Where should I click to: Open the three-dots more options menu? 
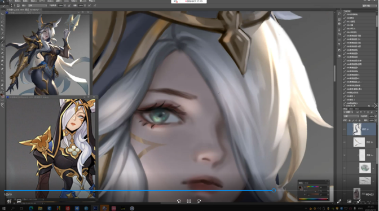369,201
